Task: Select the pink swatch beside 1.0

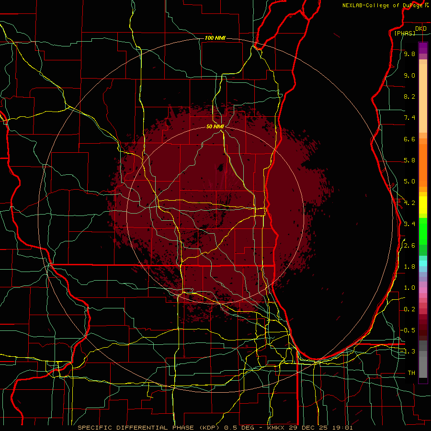Action: click(423, 290)
